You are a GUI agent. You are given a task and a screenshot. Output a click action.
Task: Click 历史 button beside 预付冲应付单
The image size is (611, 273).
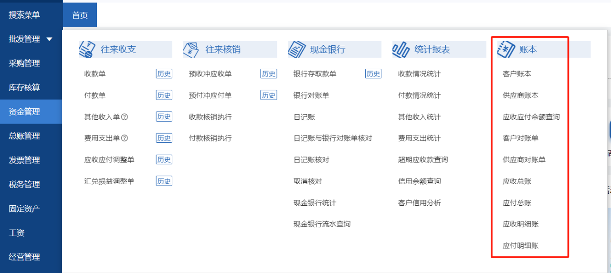[x=269, y=95]
